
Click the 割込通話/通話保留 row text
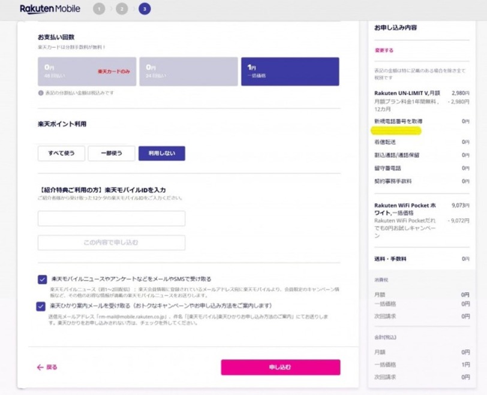pyautogui.click(x=396, y=155)
